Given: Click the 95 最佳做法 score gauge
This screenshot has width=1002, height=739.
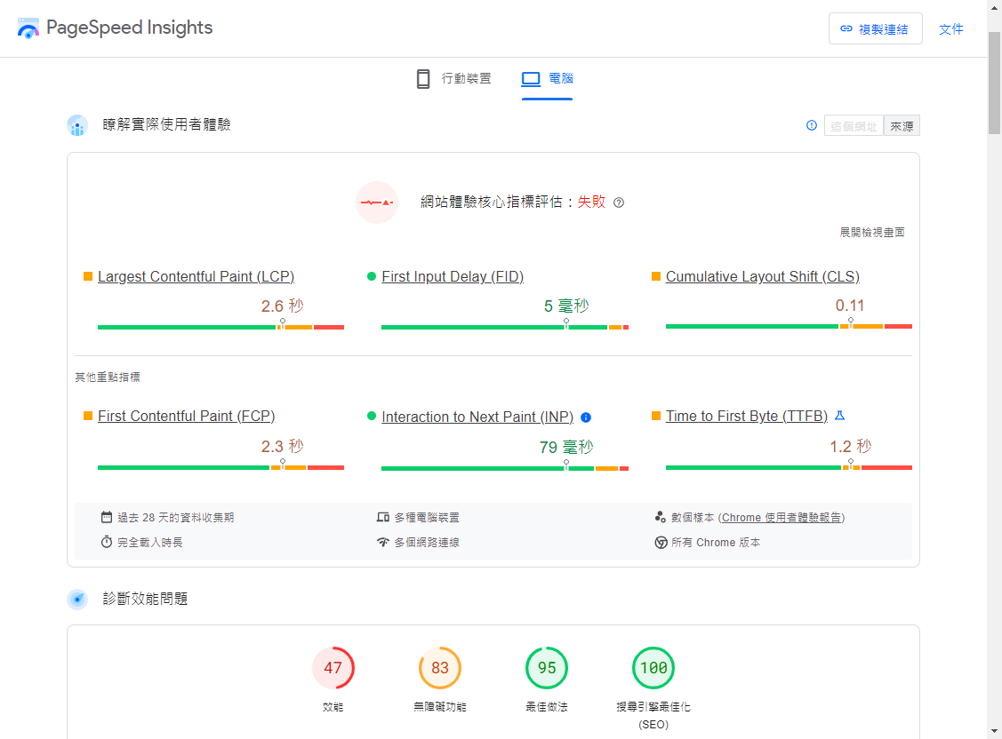Looking at the screenshot, I should pyautogui.click(x=547, y=668).
